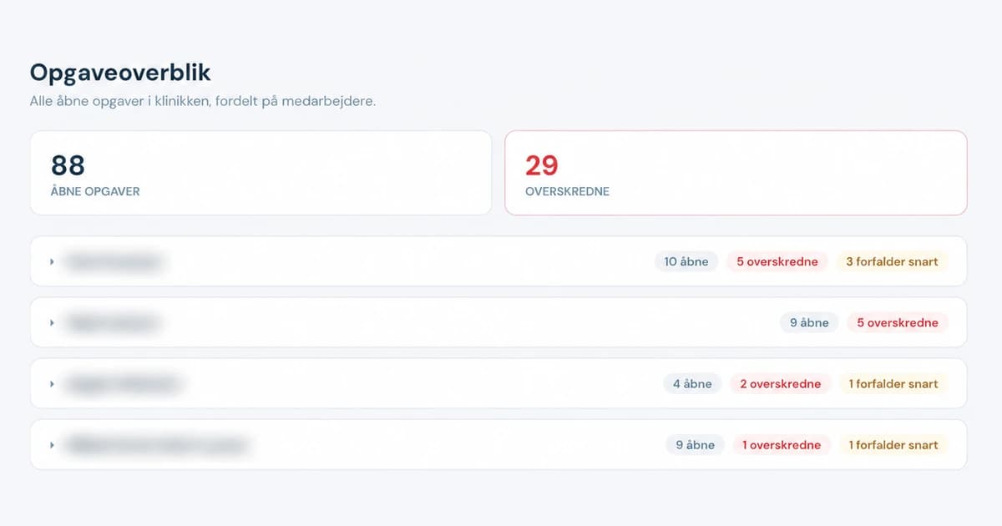Click 5 overskredne badge next to 9 åbne
1002x526 pixels.
tap(898, 322)
